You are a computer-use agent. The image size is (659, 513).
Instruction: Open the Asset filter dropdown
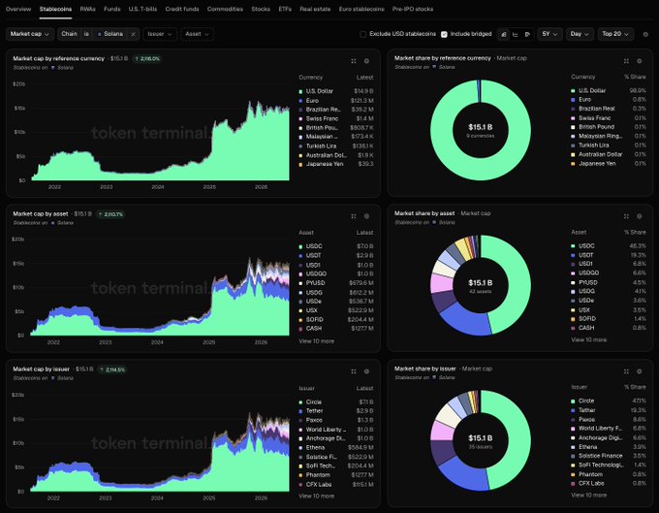pos(197,34)
